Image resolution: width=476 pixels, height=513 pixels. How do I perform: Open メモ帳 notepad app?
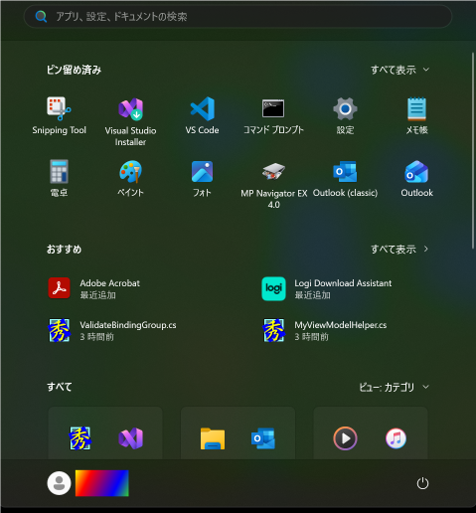coord(416,116)
